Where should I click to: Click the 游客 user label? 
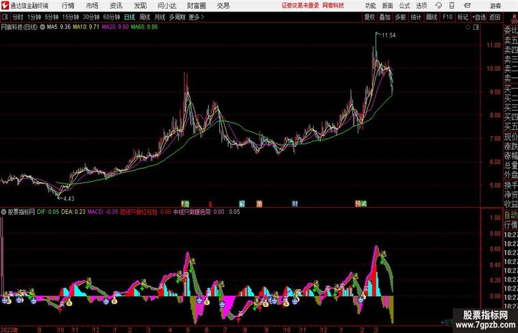pos(495,5)
